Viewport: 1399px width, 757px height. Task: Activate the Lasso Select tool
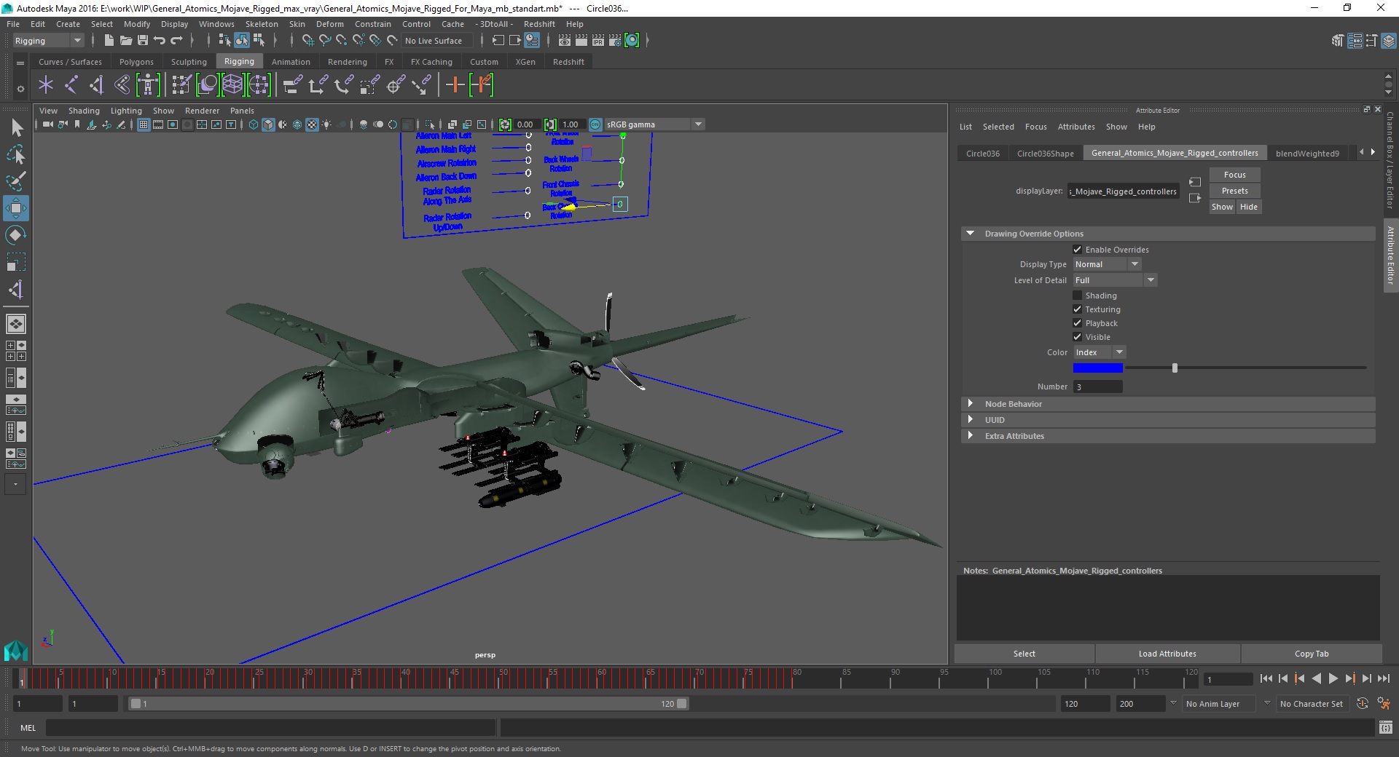16,154
